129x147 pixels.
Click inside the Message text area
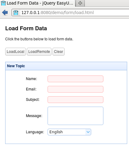(75, 116)
